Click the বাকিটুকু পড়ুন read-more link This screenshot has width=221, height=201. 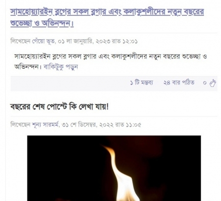61,67
